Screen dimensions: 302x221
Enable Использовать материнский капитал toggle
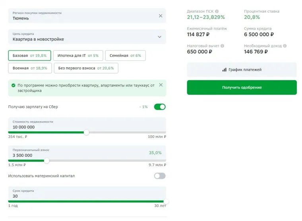click(x=160, y=176)
